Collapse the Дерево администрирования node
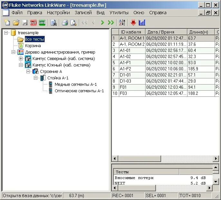Image resolution: width=221 pixels, height=200 pixels. point(13,52)
